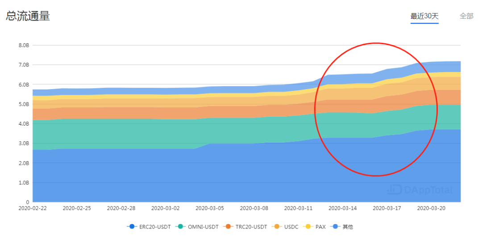Image resolution: width=482 pixels, height=241 pixels.
Task: Click the 3.0B y-axis label
Action: 24,143
